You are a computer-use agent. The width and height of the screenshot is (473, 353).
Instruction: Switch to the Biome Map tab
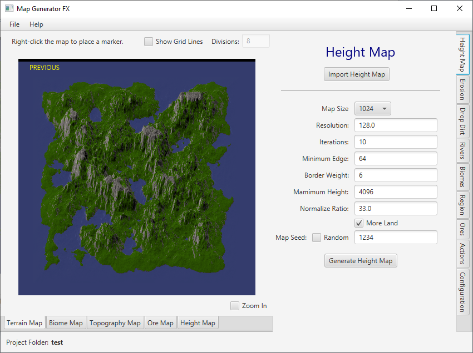[x=66, y=323]
